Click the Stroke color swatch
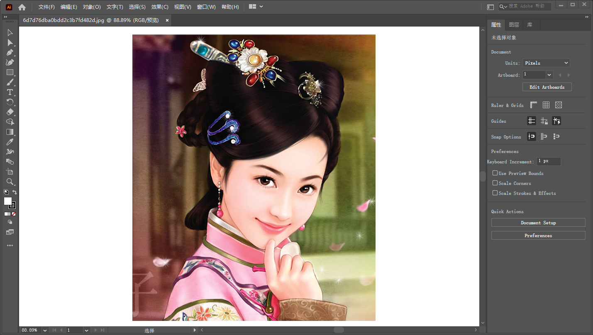The image size is (593, 335). tap(12, 205)
